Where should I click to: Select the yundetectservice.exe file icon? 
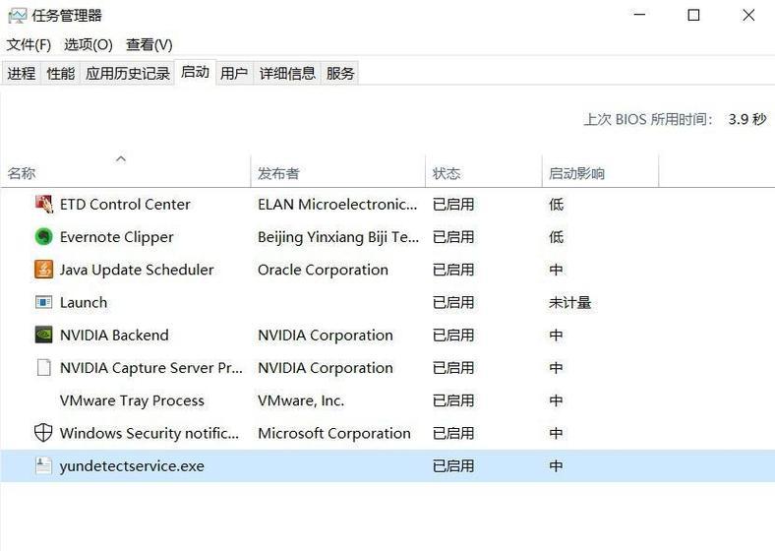click(x=43, y=465)
